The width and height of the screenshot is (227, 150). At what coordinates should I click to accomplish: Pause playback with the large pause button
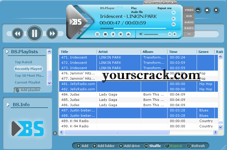tap(34, 34)
